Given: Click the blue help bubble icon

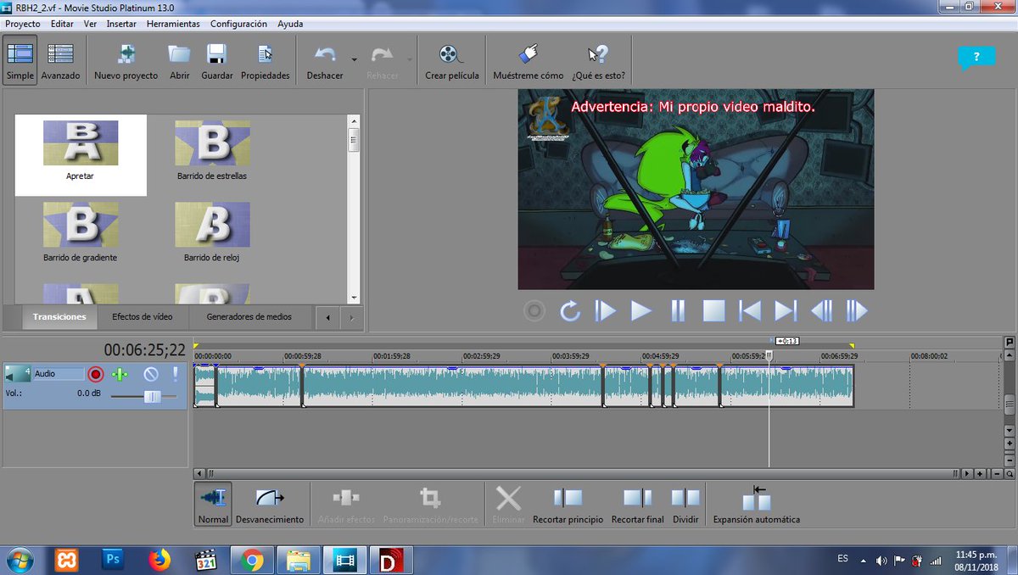Looking at the screenshot, I should click(976, 58).
